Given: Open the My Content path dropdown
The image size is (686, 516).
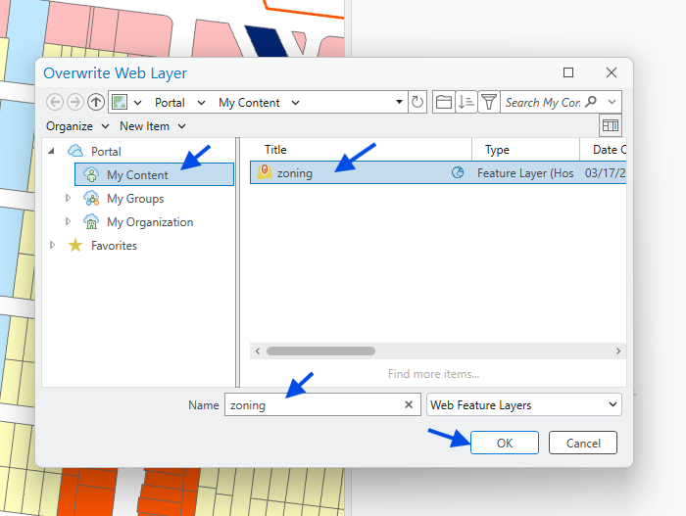Looking at the screenshot, I should (296, 103).
